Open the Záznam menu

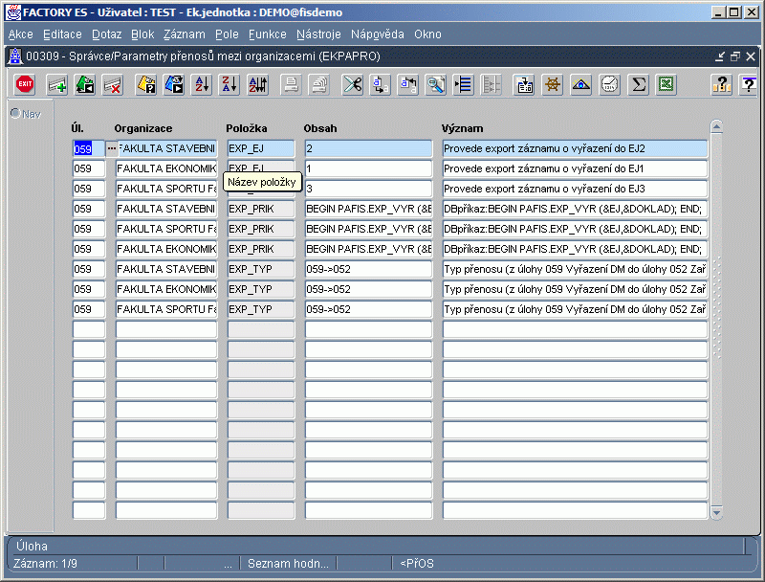pos(184,34)
